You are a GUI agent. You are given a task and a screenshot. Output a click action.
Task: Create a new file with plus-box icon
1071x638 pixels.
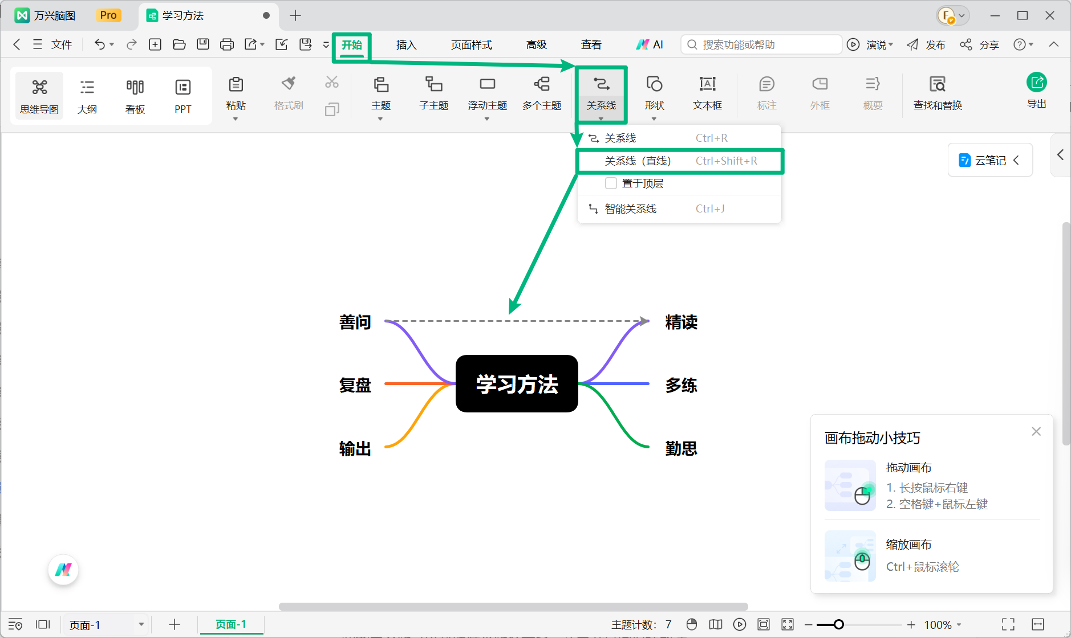[155, 44]
